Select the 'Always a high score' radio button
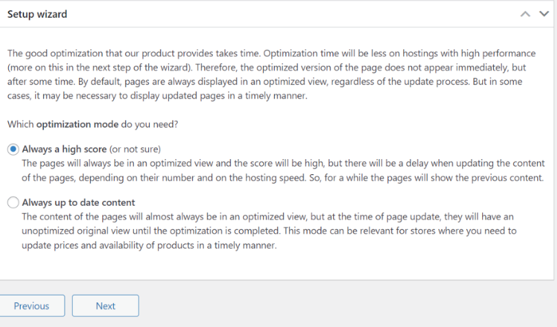This screenshot has width=557, height=327. click(13, 149)
